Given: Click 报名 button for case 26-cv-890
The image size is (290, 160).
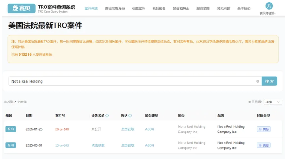Looking at the screenshot, I should [11, 129].
